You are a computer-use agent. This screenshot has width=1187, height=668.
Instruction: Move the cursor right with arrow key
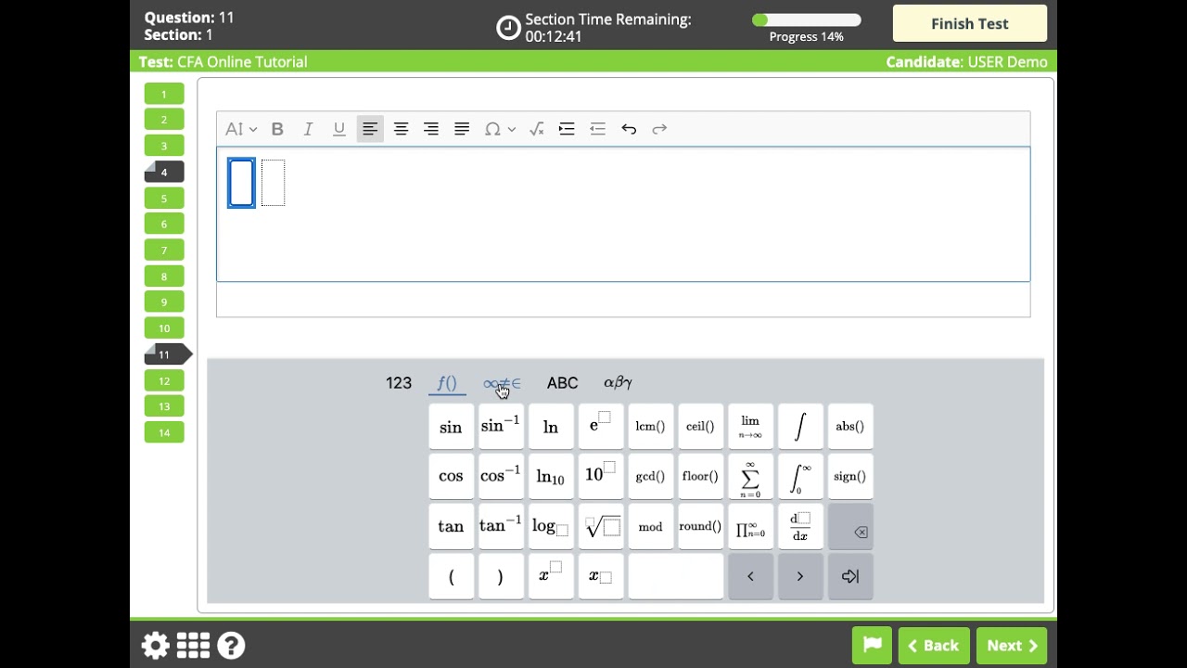click(x=800, y=577)
